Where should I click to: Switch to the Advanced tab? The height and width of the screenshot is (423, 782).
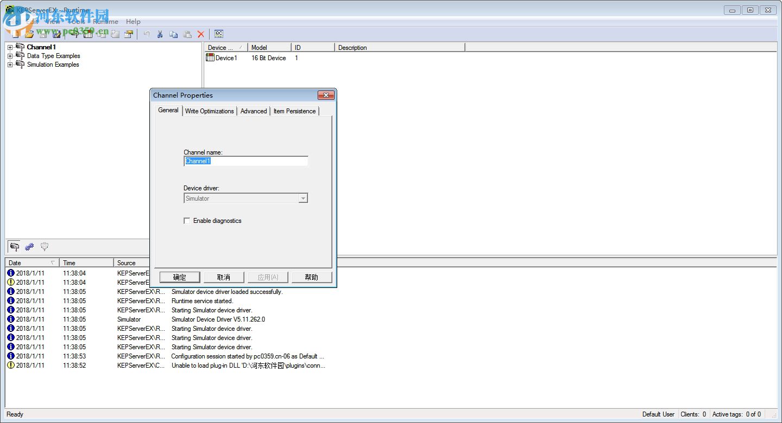(254, 111)
